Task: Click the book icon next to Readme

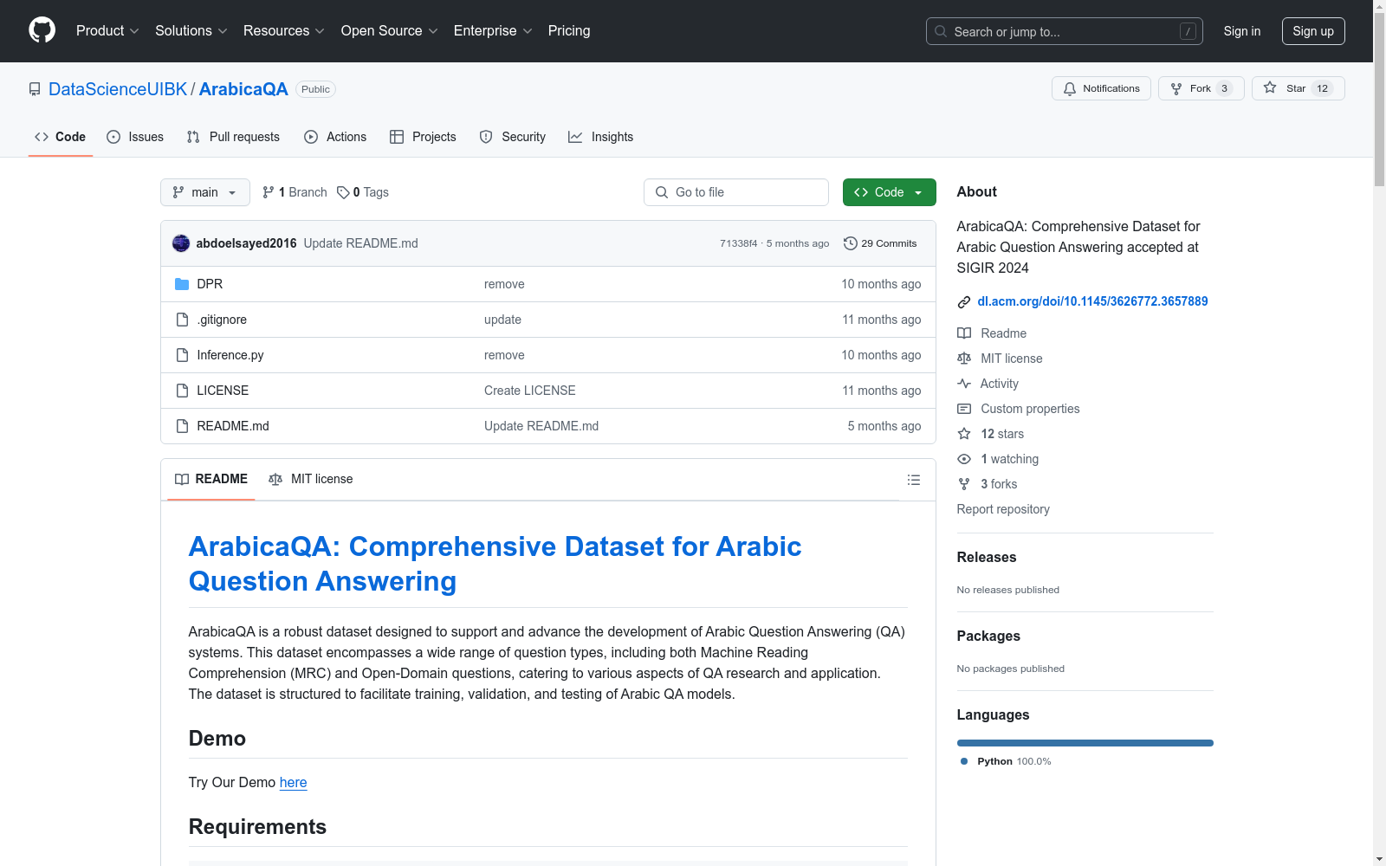Action: point(964,333)
